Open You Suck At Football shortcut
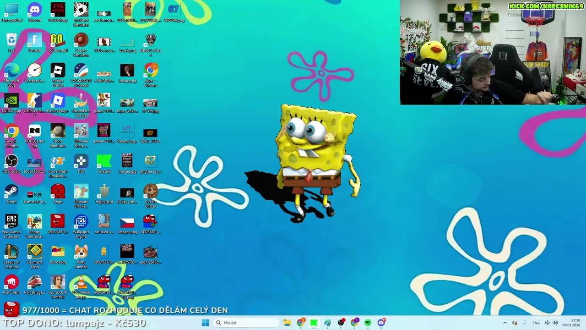Screen dimensions: 586x330 (x=58, y=286)
